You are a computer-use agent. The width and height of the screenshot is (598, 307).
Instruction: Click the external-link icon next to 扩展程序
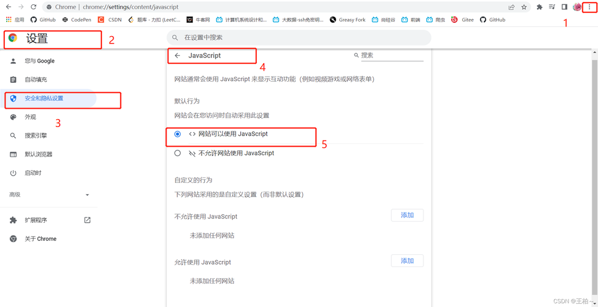87,220
